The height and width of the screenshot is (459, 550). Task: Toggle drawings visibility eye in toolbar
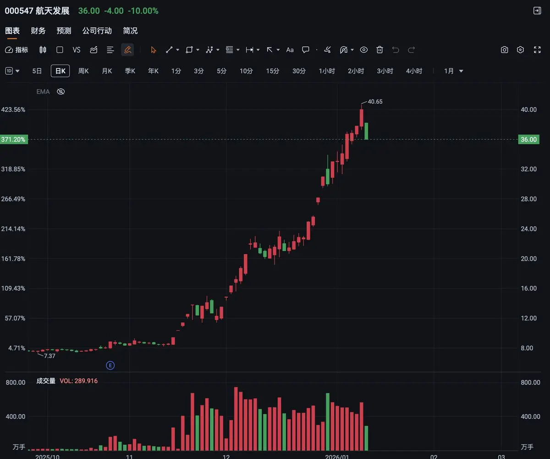tap(364, 50)
